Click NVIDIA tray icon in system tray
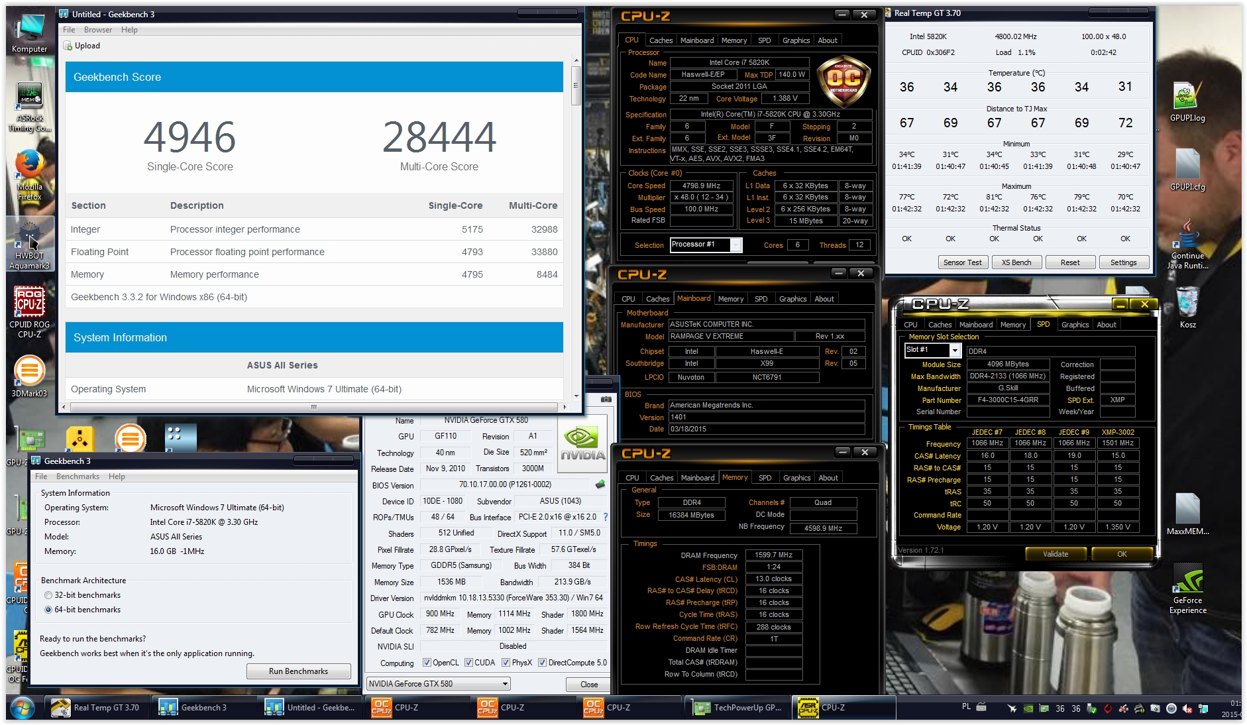This screenshot has width=1247, height=725. click(x=1028, y=708)
